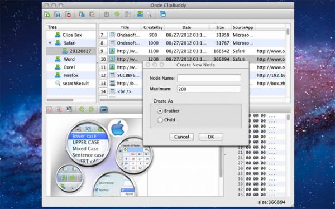Click the blue save floppy toolbar icon

coord(58,14)
